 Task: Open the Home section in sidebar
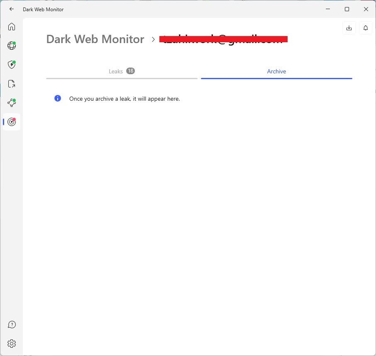(12, 27)
